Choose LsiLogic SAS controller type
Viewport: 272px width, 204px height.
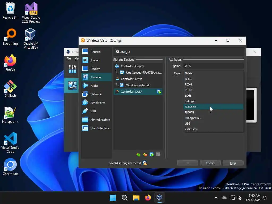point(213,118)
